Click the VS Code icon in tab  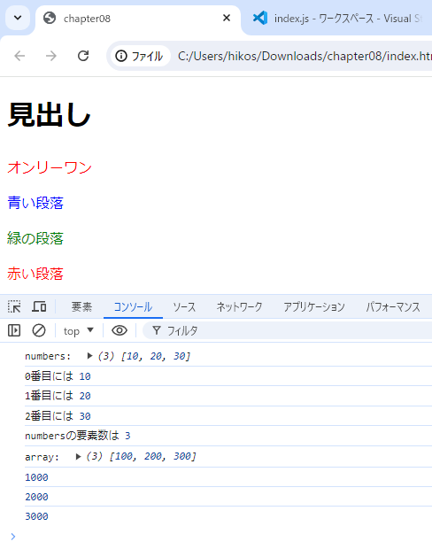[260, 18]
